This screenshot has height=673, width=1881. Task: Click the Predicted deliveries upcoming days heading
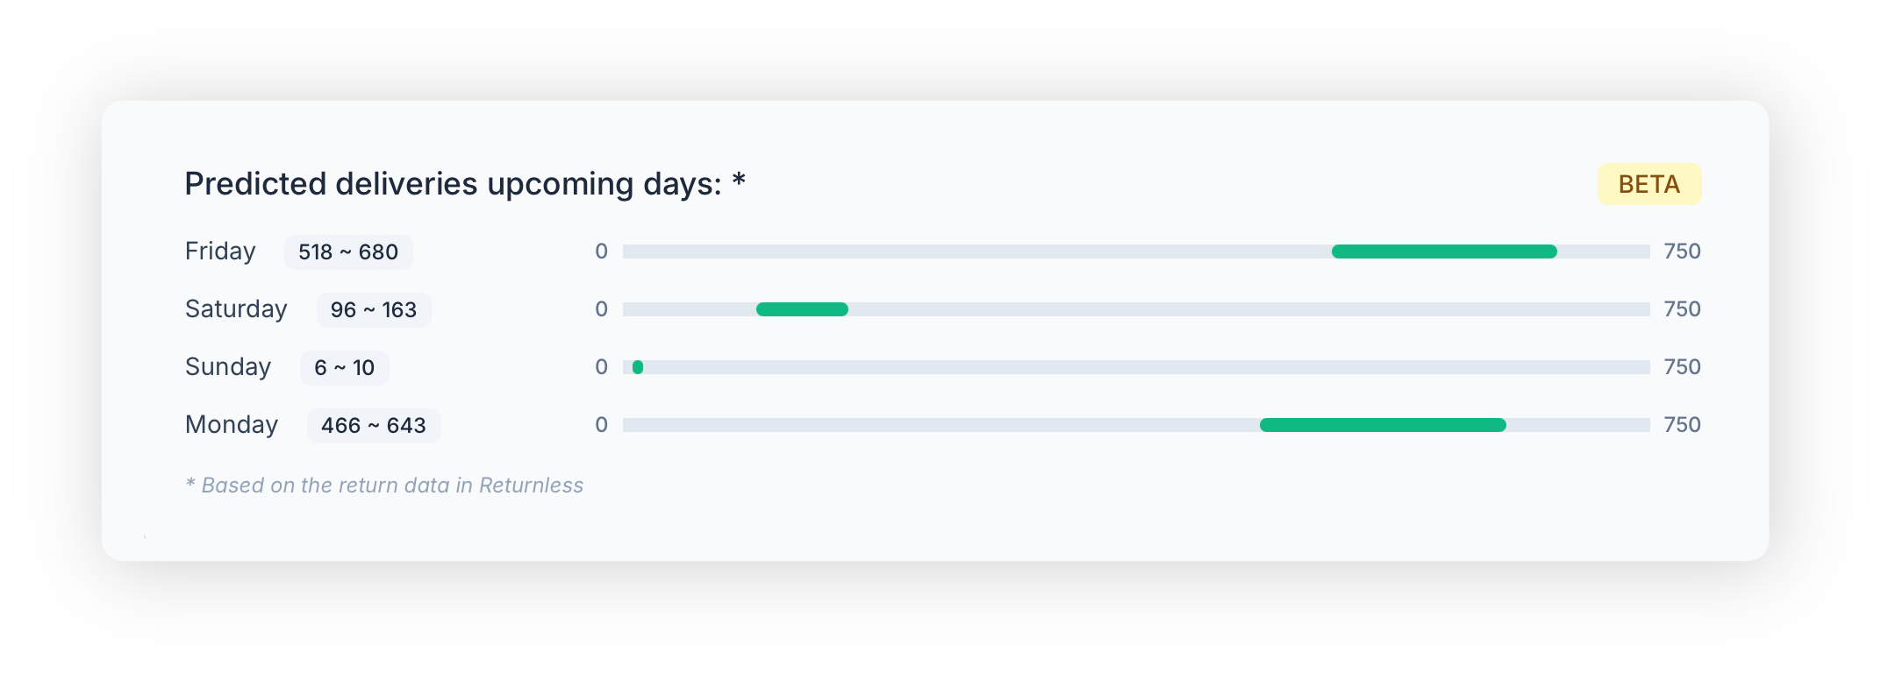pyautogui.click(x=453, y=184)
